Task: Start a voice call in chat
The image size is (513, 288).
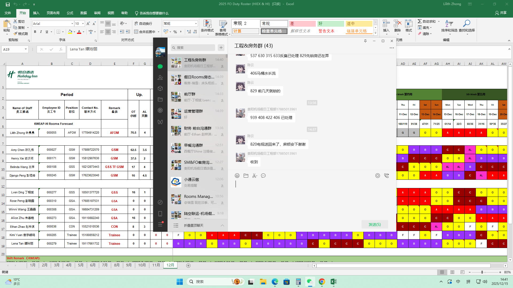Action: click(x=386, y=175)
